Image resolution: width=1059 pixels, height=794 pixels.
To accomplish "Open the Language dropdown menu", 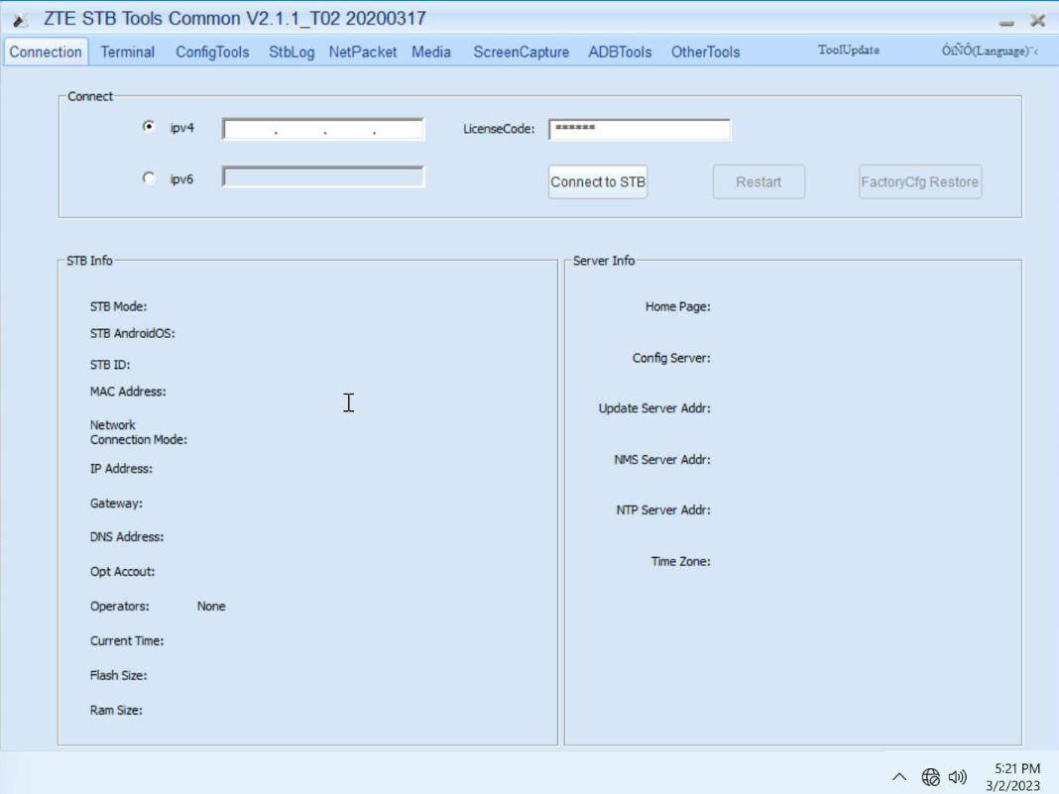I will (990, 51).
